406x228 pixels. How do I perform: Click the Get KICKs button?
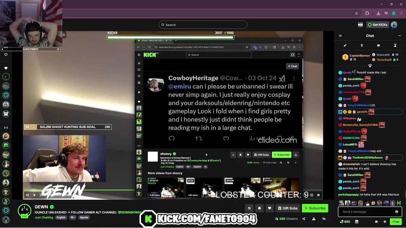pyautogui.click(x=377, y=25)
